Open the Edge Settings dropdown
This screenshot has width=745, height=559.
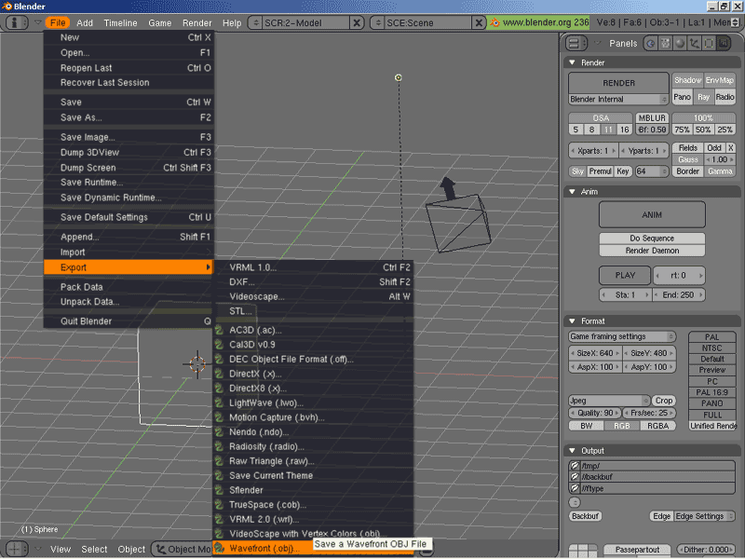704,516
